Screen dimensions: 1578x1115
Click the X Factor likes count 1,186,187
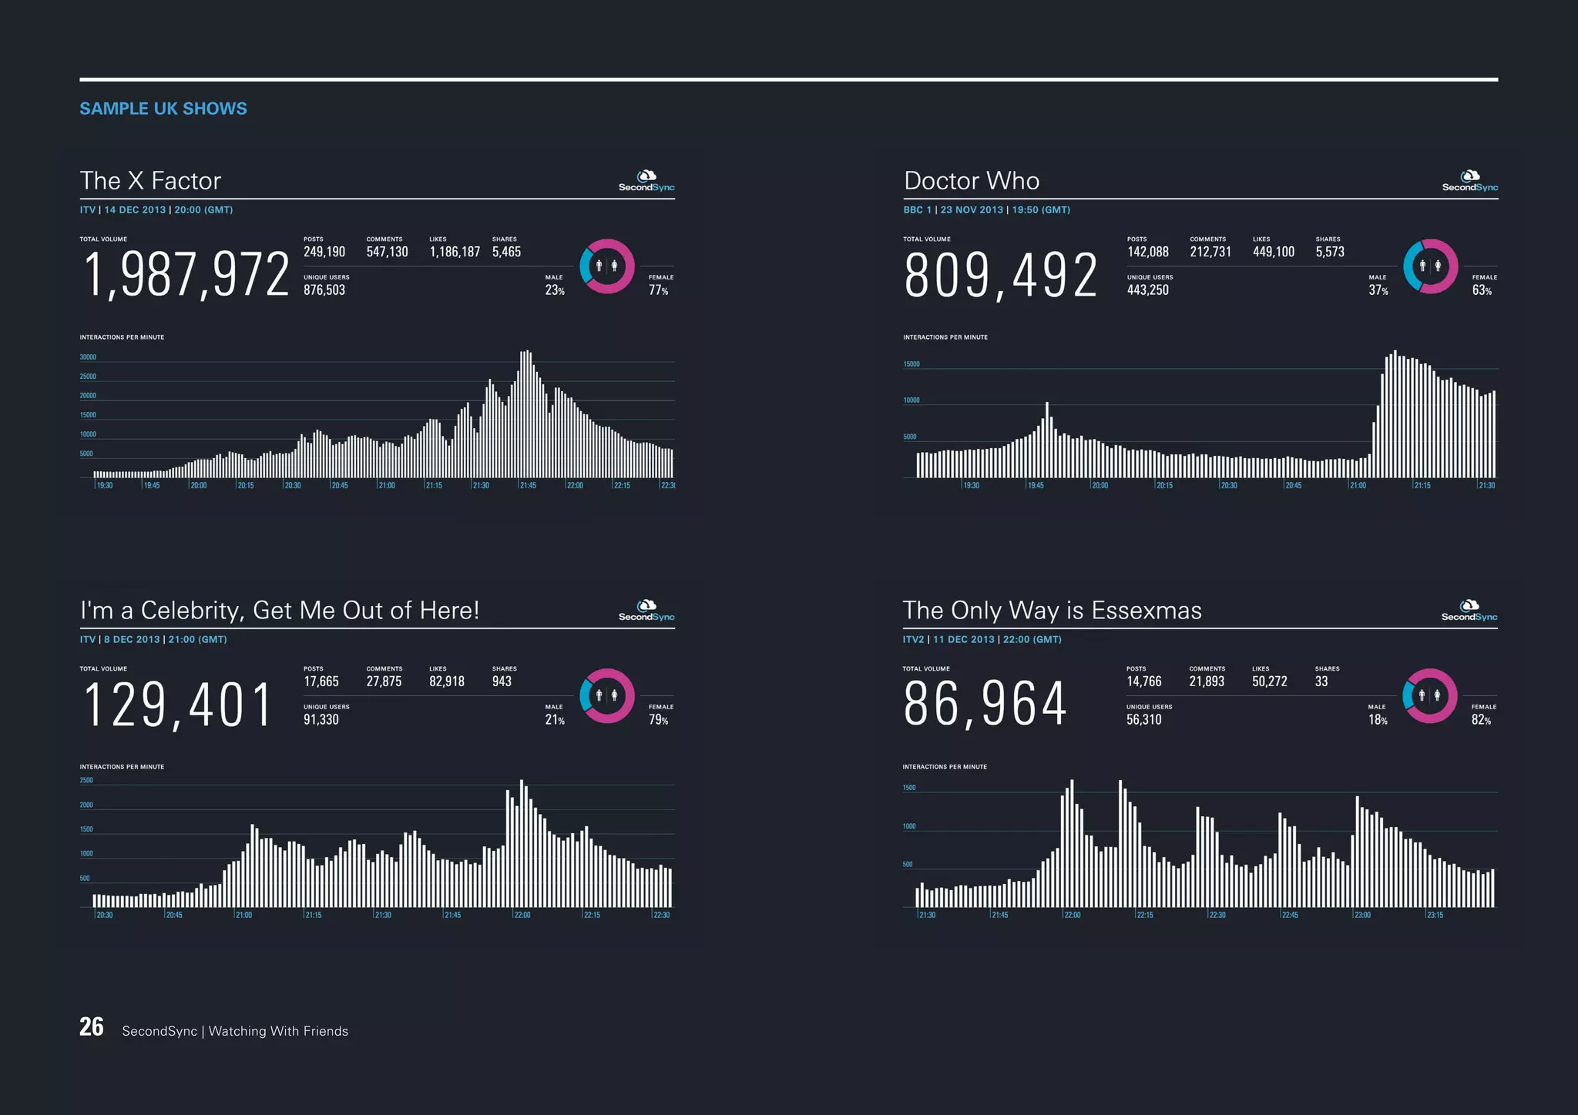click(x=455, y=253)
